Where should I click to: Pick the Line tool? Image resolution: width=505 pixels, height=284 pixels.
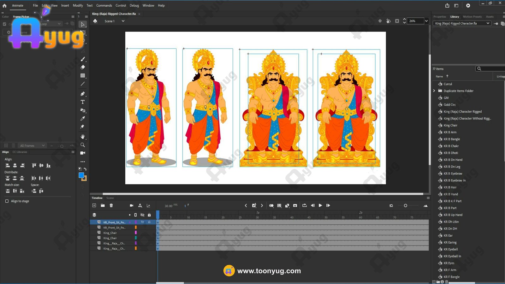click(83, 84)
